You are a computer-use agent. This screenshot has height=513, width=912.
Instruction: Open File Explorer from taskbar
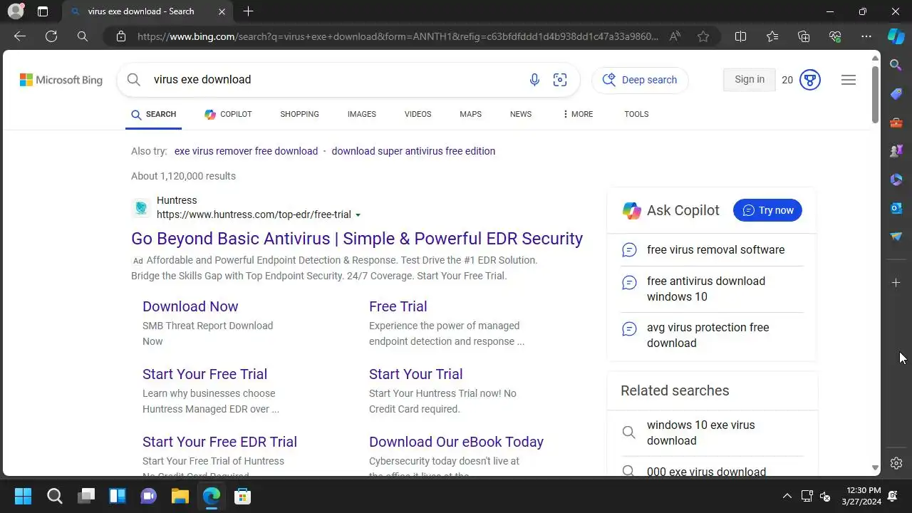click(x=180, y=496)
